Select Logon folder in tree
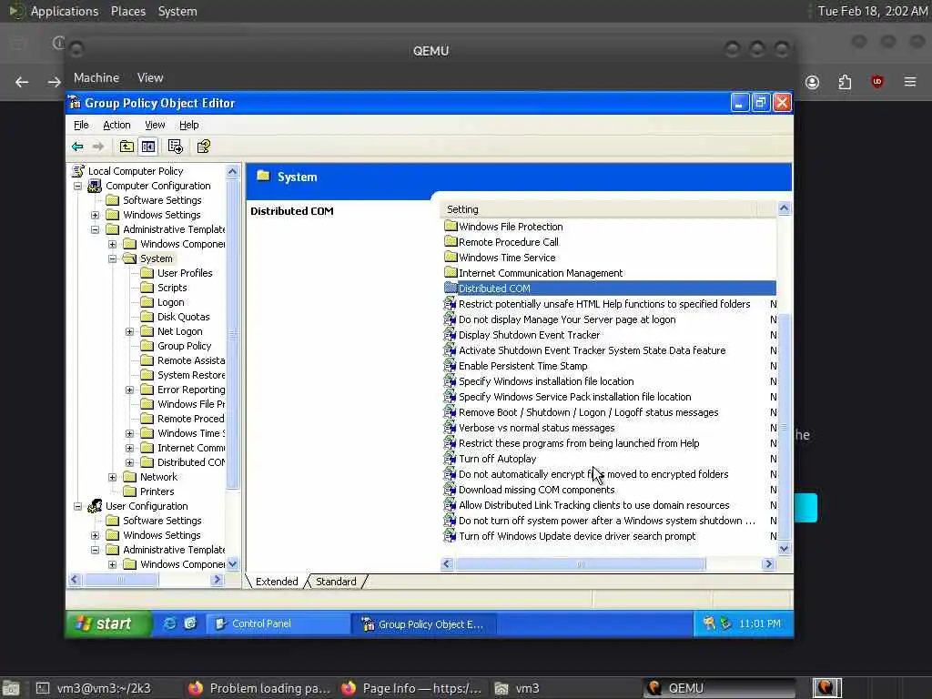 point(170,302)
